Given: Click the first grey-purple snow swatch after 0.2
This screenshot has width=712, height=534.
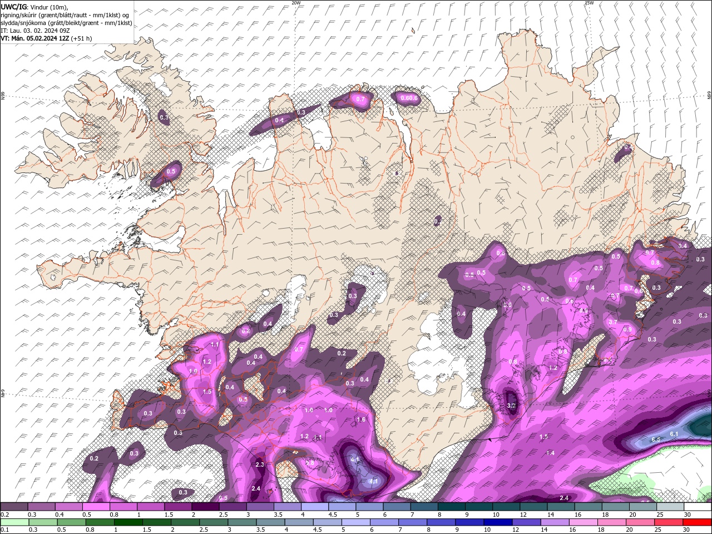Looking at the screenshot, I should click(14, 507).
